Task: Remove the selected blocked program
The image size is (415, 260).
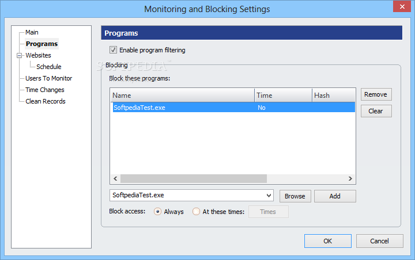Action: point(376,94)
